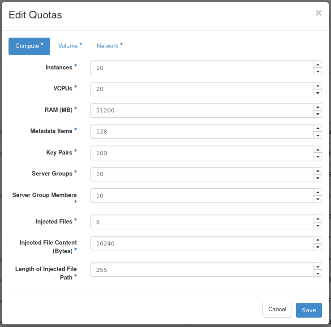Increase Key Pairs with the up arrow
The width and height of the screenshot is (331, 327).
[318, 149]
